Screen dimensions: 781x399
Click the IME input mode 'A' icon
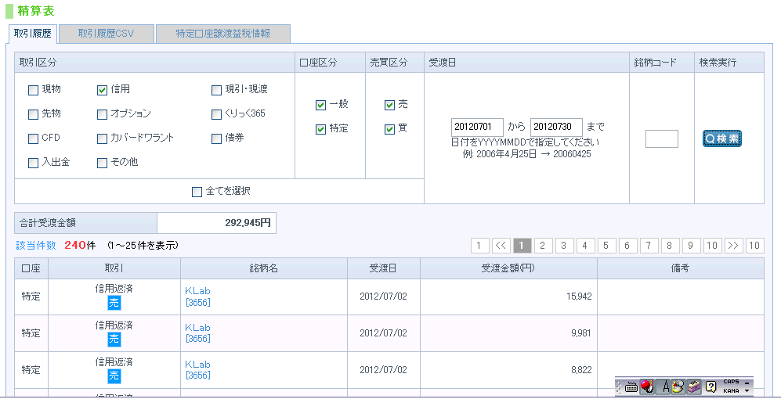point(666,386)
